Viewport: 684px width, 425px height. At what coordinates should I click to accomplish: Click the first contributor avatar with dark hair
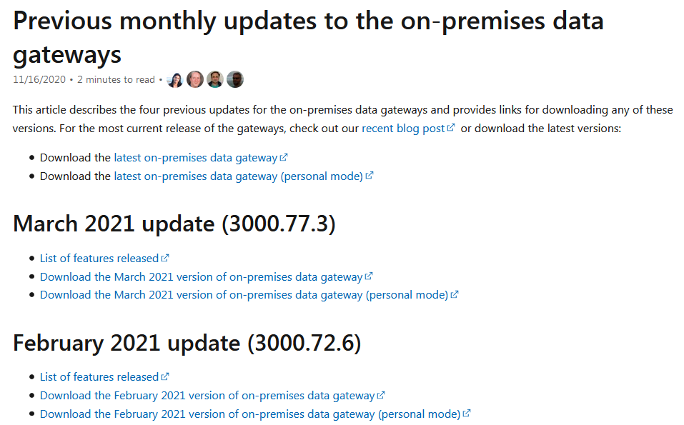175,80
